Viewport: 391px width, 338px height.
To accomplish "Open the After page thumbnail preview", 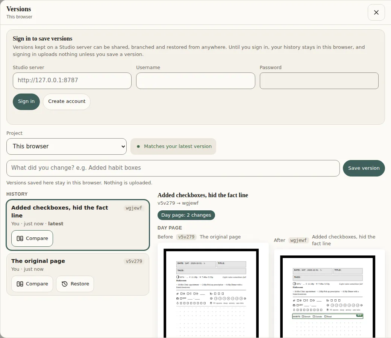I will pyautogui.click(x=329, y=294).
